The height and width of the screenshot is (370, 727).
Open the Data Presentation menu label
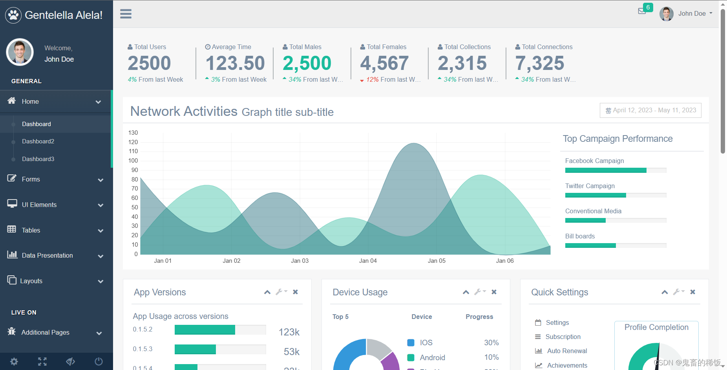tap(47, 255)
